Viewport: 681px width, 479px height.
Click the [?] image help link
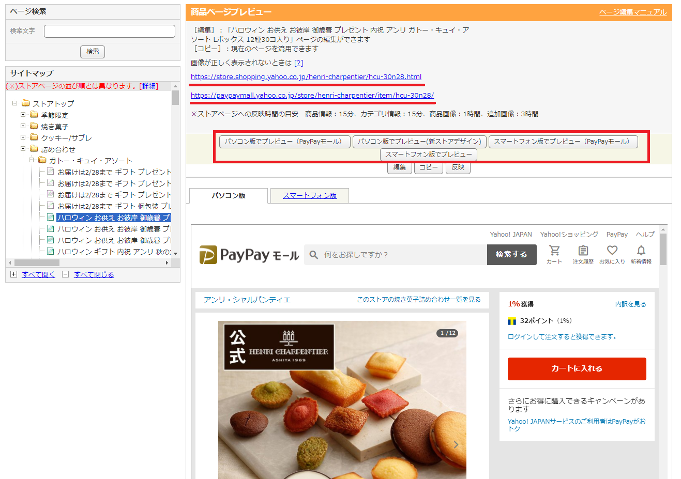pyautogui.click(x=298, y=63)
